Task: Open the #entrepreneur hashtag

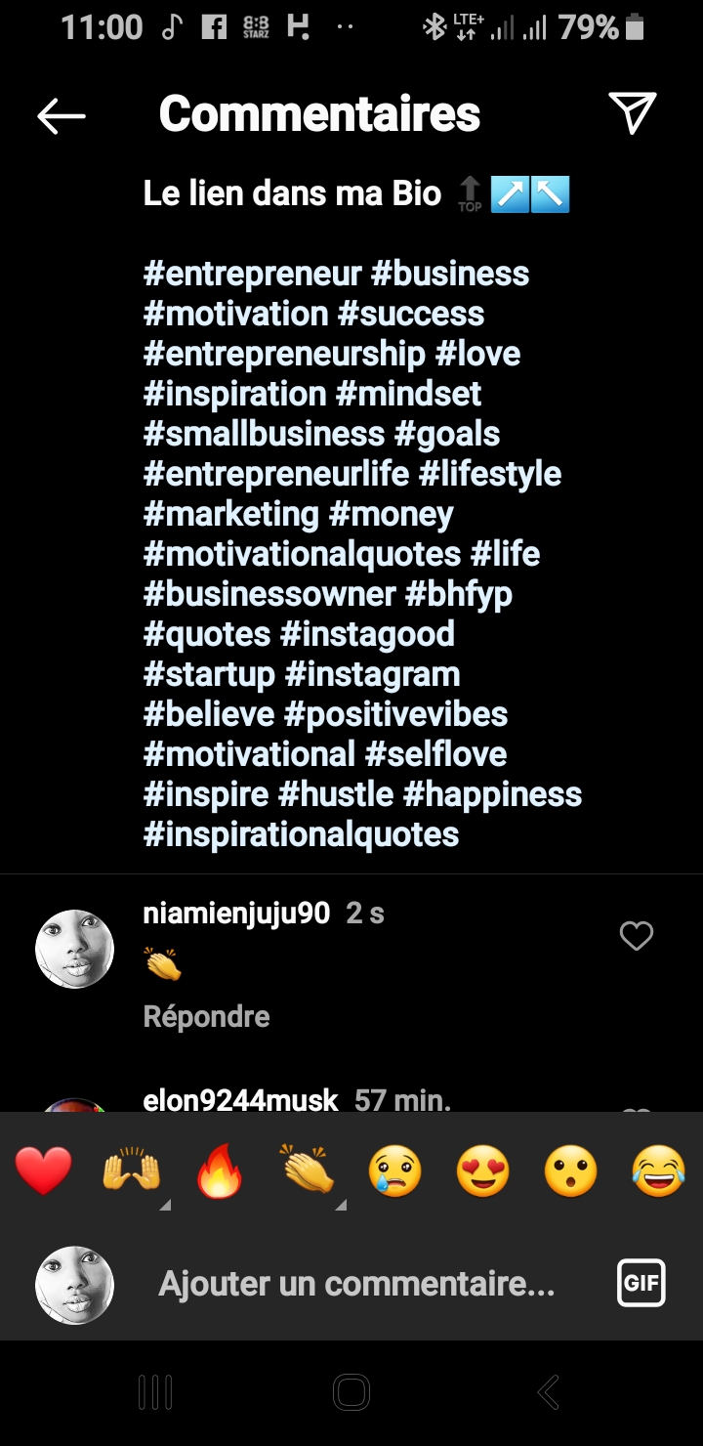Action: click(252, 274)
